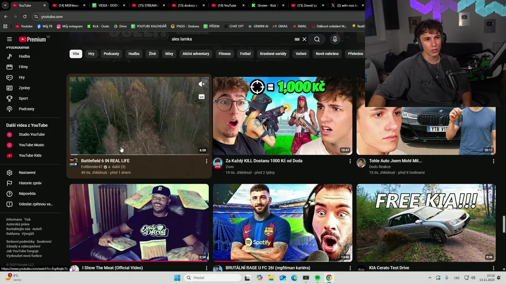
Task: Close the MGFitman browser tab
Action: click(84, 6)
